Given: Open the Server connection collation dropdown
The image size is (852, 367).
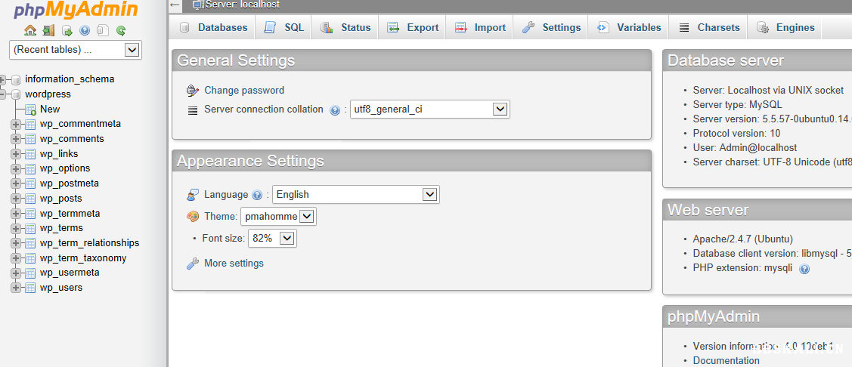Looking at the screenshot, I should 429,109.
